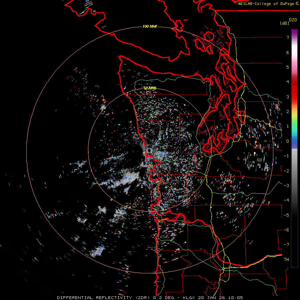Click the -3 value on the color scale
300x300 pixels.
coord(286,185)
